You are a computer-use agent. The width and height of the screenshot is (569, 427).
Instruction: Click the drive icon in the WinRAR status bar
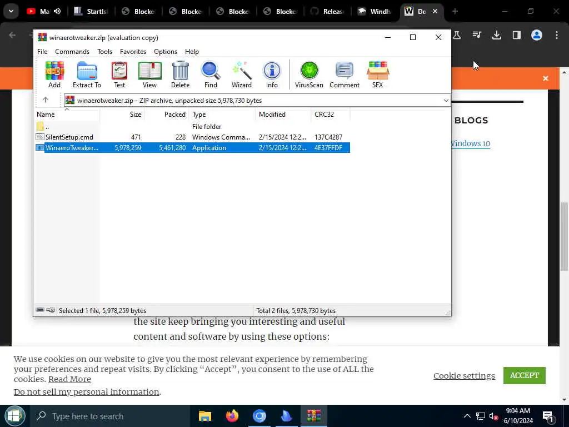point(40,310)
